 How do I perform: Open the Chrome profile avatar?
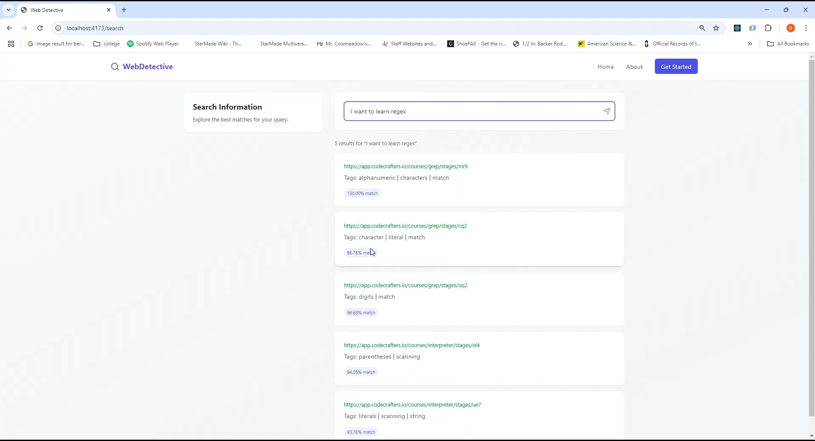791,28
